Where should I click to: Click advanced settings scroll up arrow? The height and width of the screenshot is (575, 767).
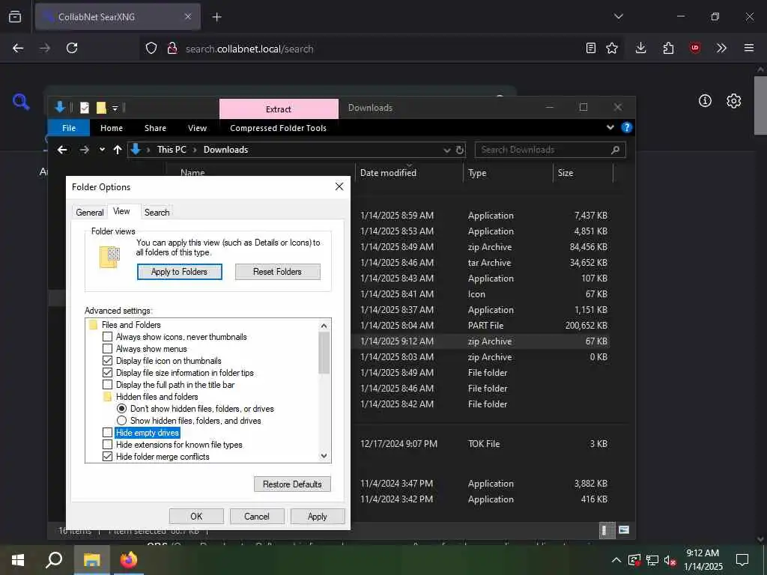pos(324,326)
